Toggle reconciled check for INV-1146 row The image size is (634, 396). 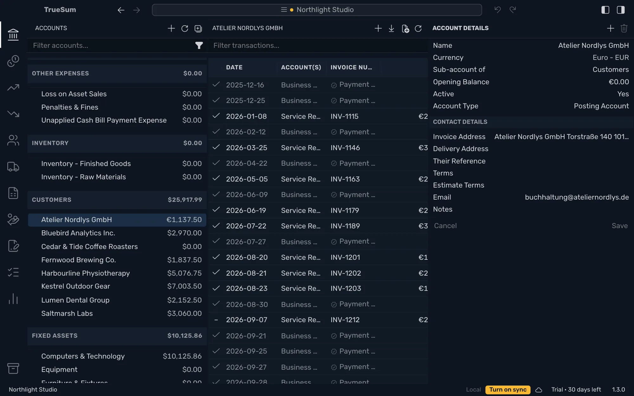click(x=216, y=147)
